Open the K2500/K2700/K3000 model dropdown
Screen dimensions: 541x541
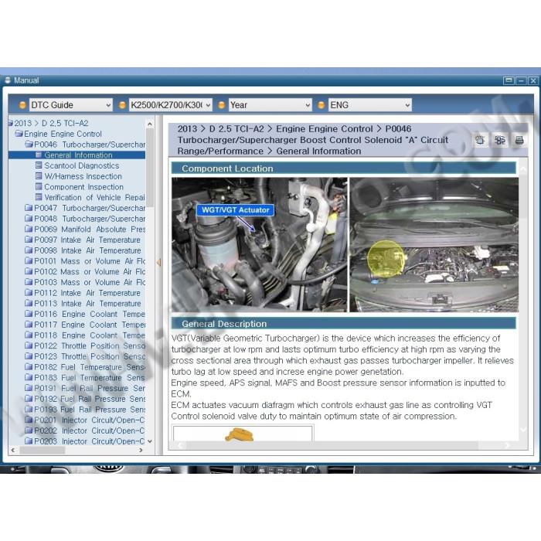[171, 105]
